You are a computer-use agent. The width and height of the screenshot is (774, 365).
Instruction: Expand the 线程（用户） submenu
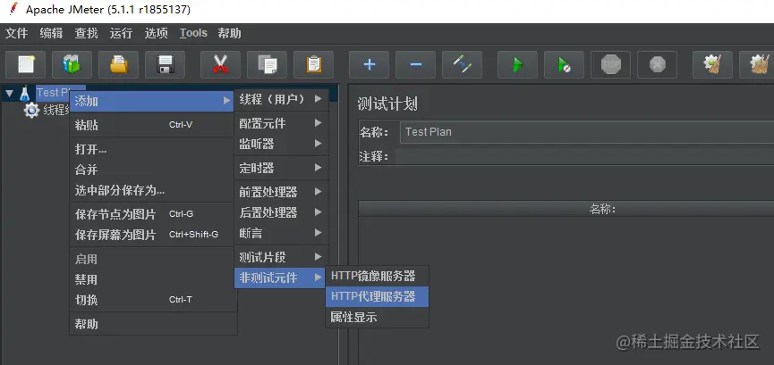[x=281, y=99]
